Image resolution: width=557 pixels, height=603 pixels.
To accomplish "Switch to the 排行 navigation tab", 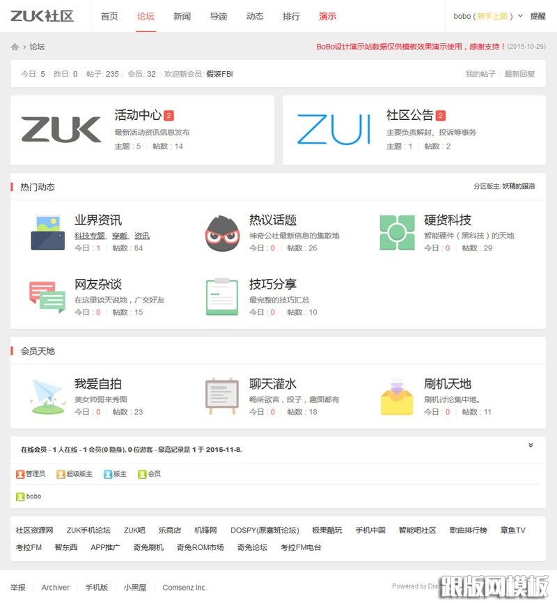I will click(x=292, y=16).
